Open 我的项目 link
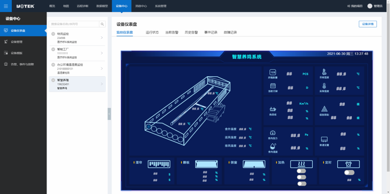Viewport: 390px width, 194px height. click(x=355, y=6)
